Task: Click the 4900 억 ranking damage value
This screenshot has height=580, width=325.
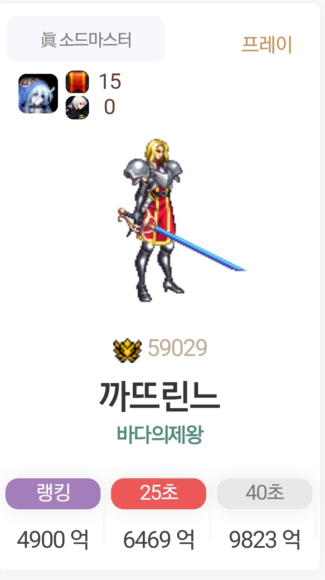Action: click(53, 540)
